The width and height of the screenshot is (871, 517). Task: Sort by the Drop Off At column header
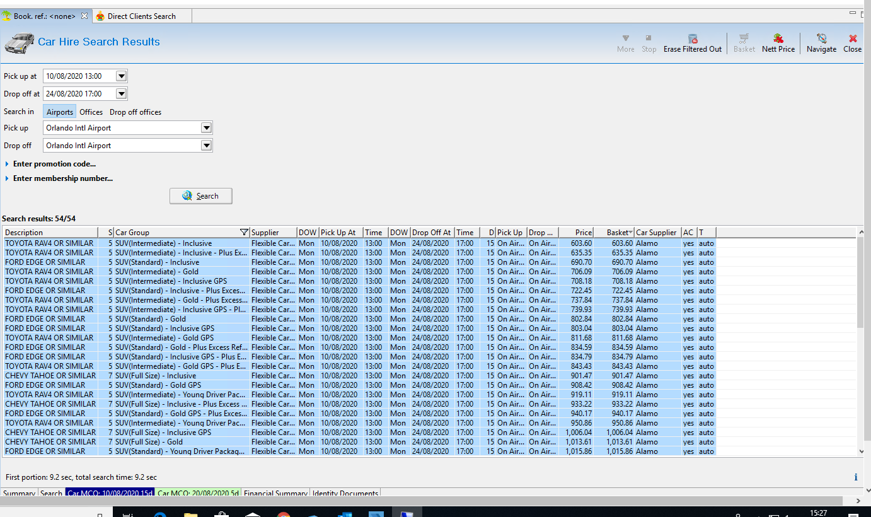(432, 233)
